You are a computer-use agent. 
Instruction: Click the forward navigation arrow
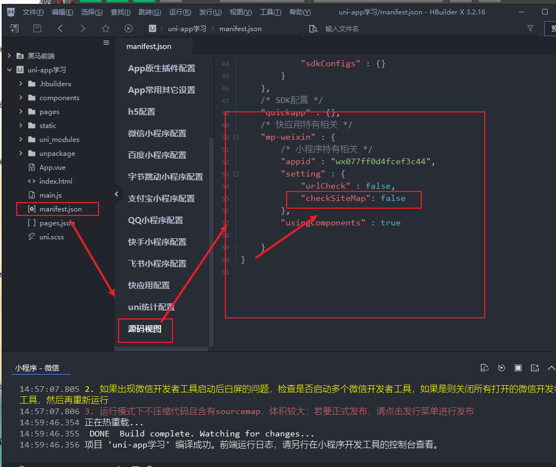tap(83, 28)
